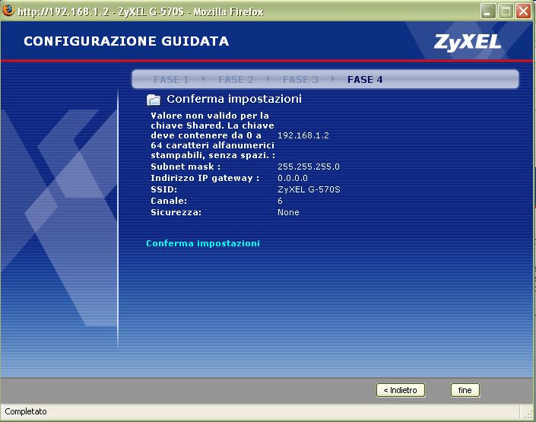Click the Canale value 6
Image resolution: width=536 pixels, height=422 pixels.
point(280,201)
